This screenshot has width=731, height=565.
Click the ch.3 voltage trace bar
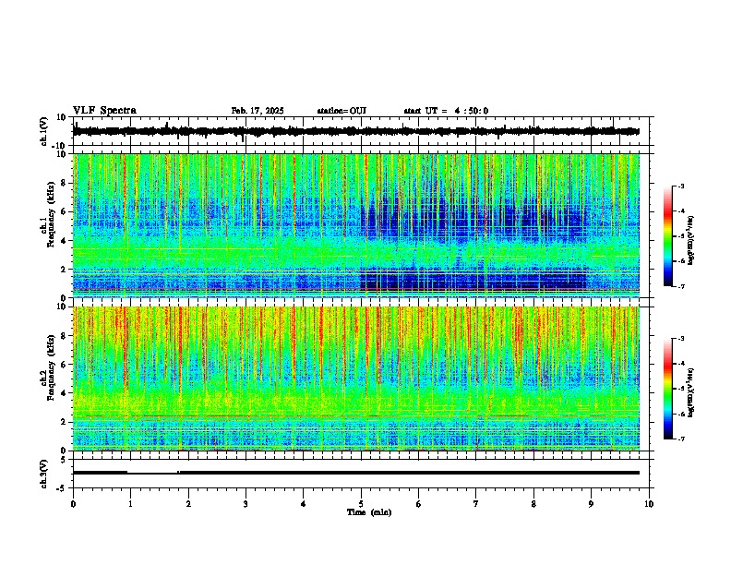[x=356, y=473]
